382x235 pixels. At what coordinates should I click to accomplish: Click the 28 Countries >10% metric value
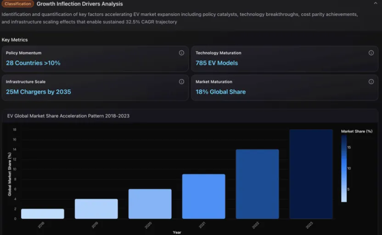tap(33, 63)
